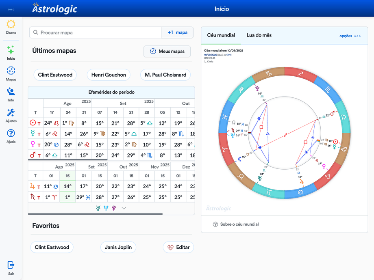Click Saturn 29° Pisces cell
The height and width of the screenshot is (280, 374).
pyautogui.click(x=83, y=197)
